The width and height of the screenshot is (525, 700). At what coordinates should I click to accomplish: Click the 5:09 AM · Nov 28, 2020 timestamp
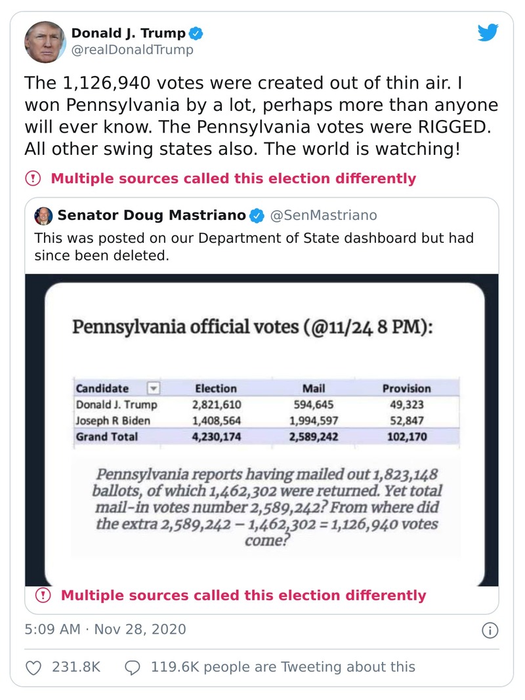(x=105, y=630)
